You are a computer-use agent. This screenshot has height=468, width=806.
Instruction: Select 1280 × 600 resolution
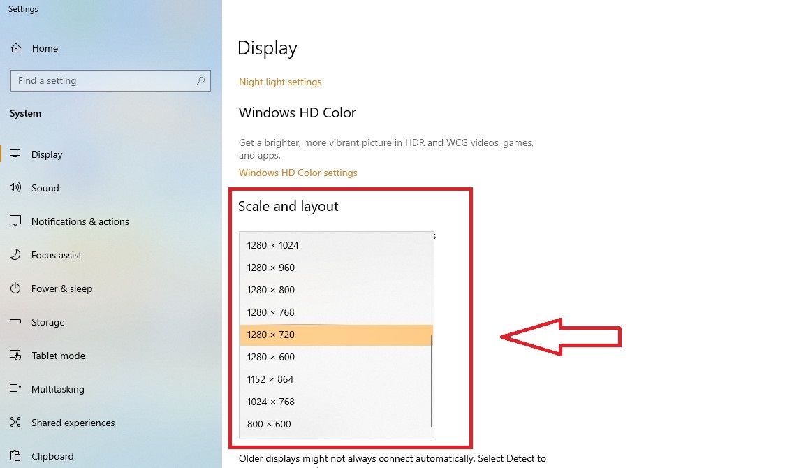point(336,357)
